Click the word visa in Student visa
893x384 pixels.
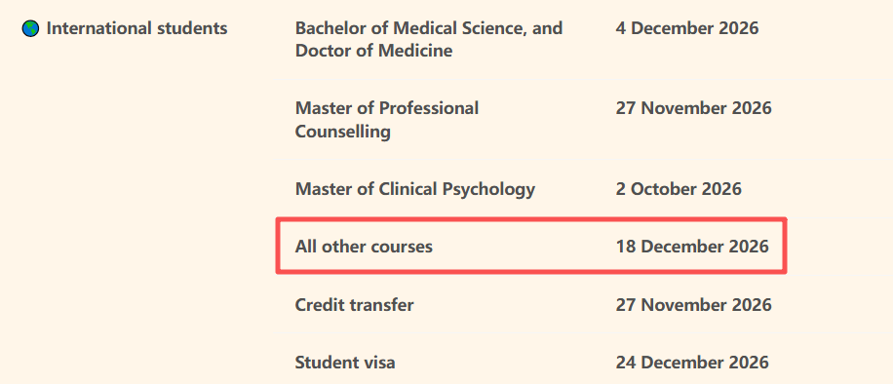377,363
